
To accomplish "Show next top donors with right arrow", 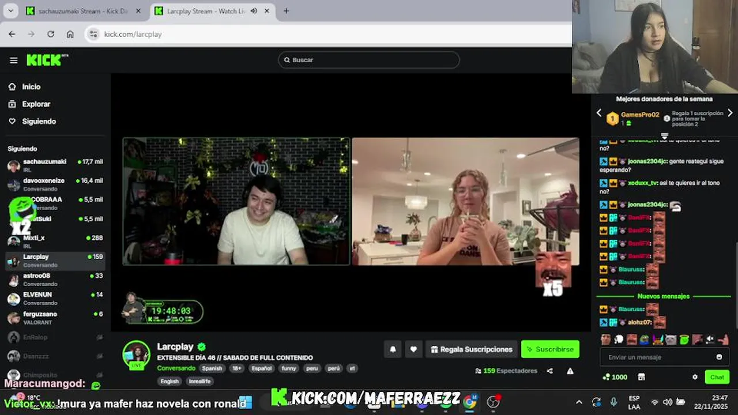I will [730, 114].
